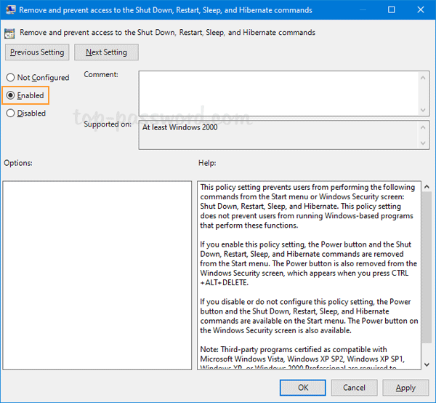
Task: Click the policy setting icon beside the header
Action: point(10,33)
